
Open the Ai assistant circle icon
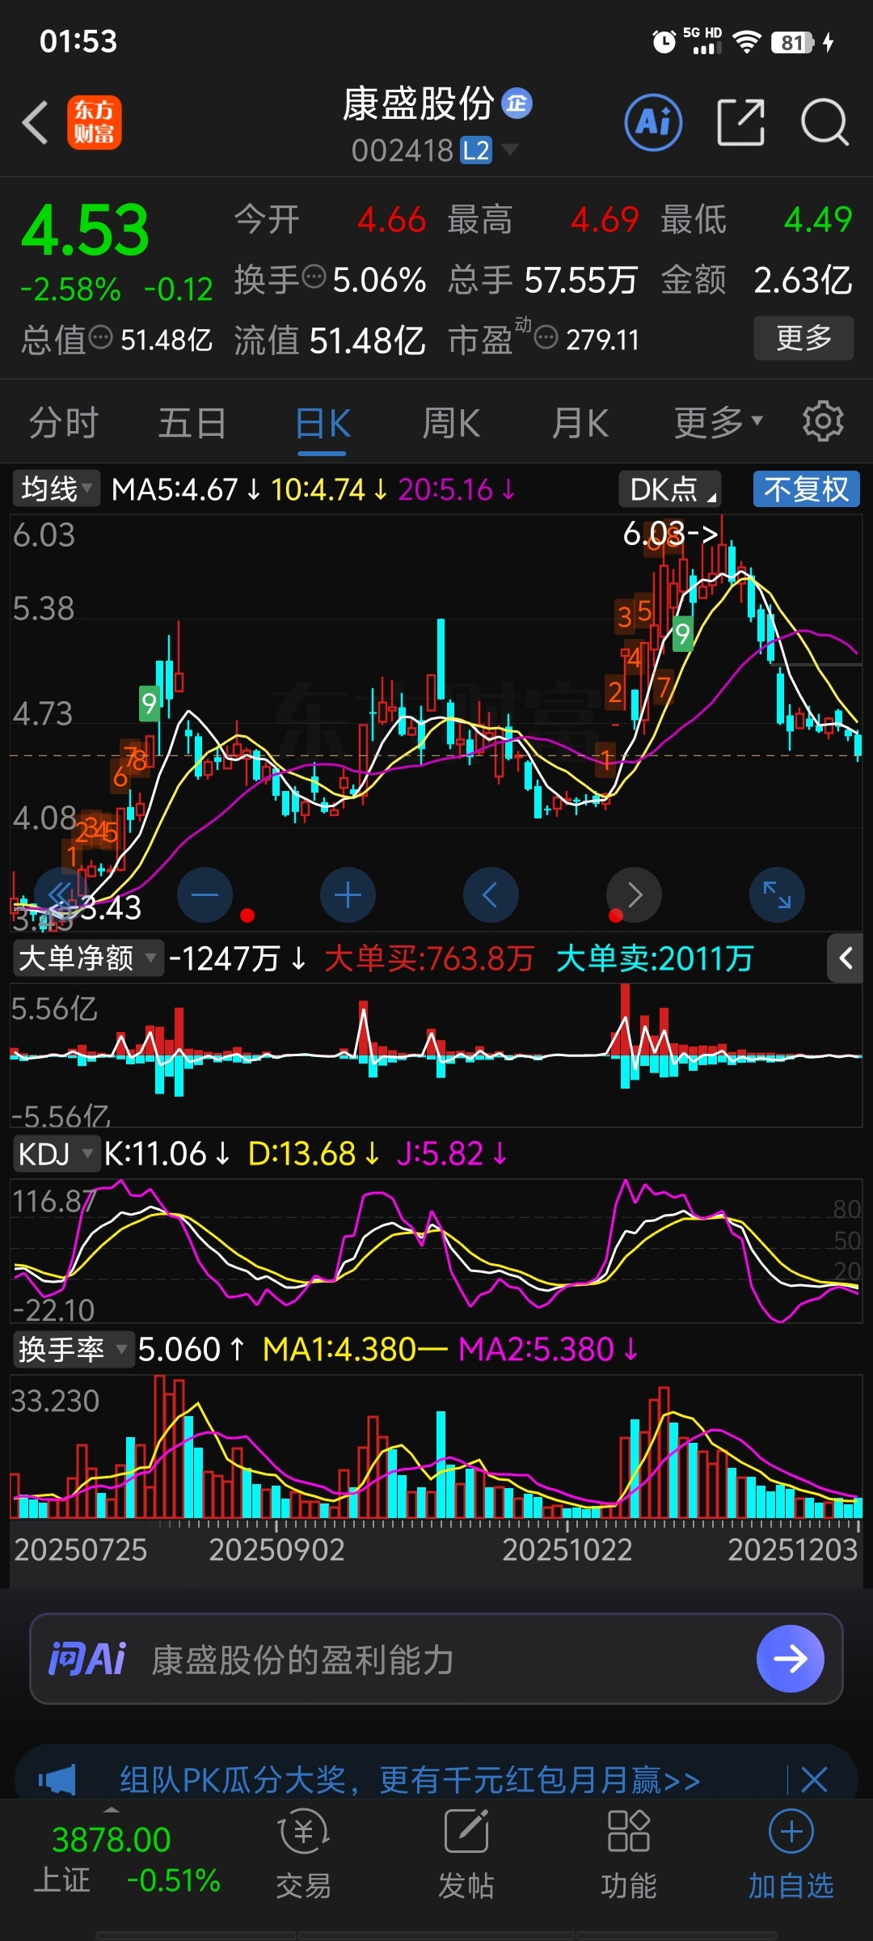coord(653,123)
